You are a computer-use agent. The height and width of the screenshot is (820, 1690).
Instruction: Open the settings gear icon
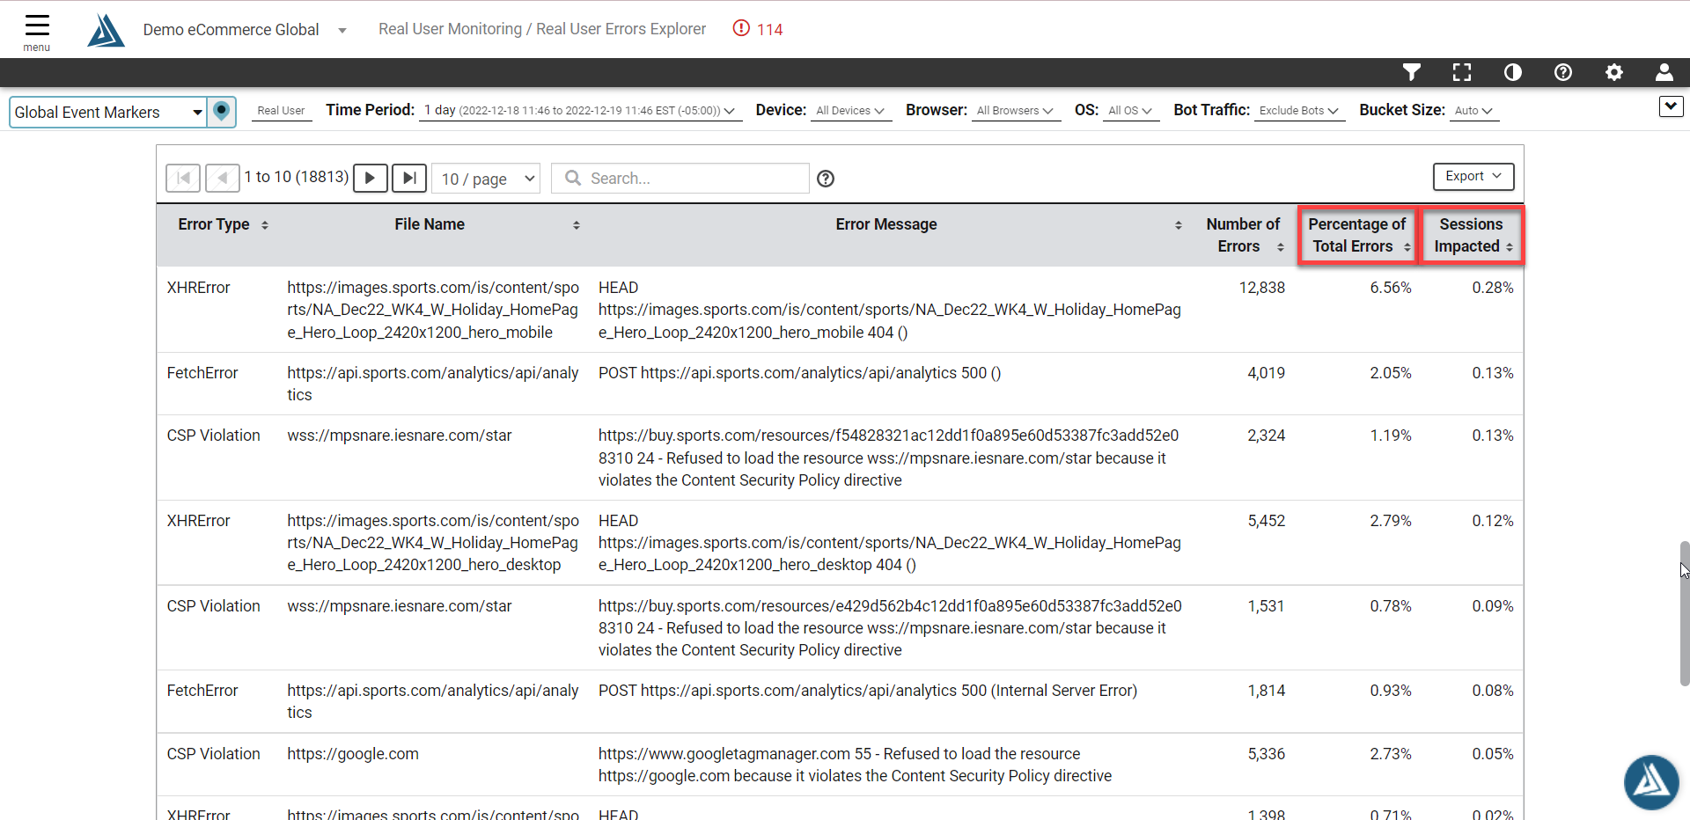tap(1614, 72)
